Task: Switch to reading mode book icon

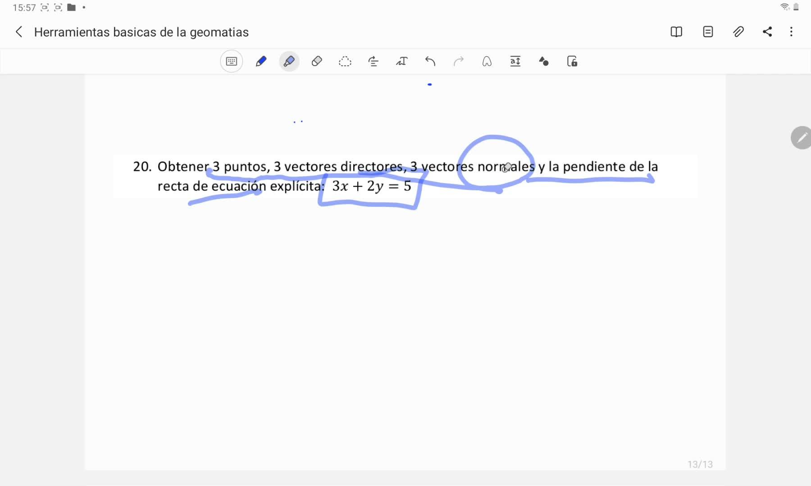Action: click(676, 32)
